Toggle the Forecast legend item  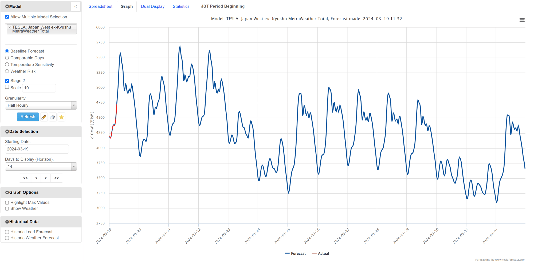click(295, 254)
